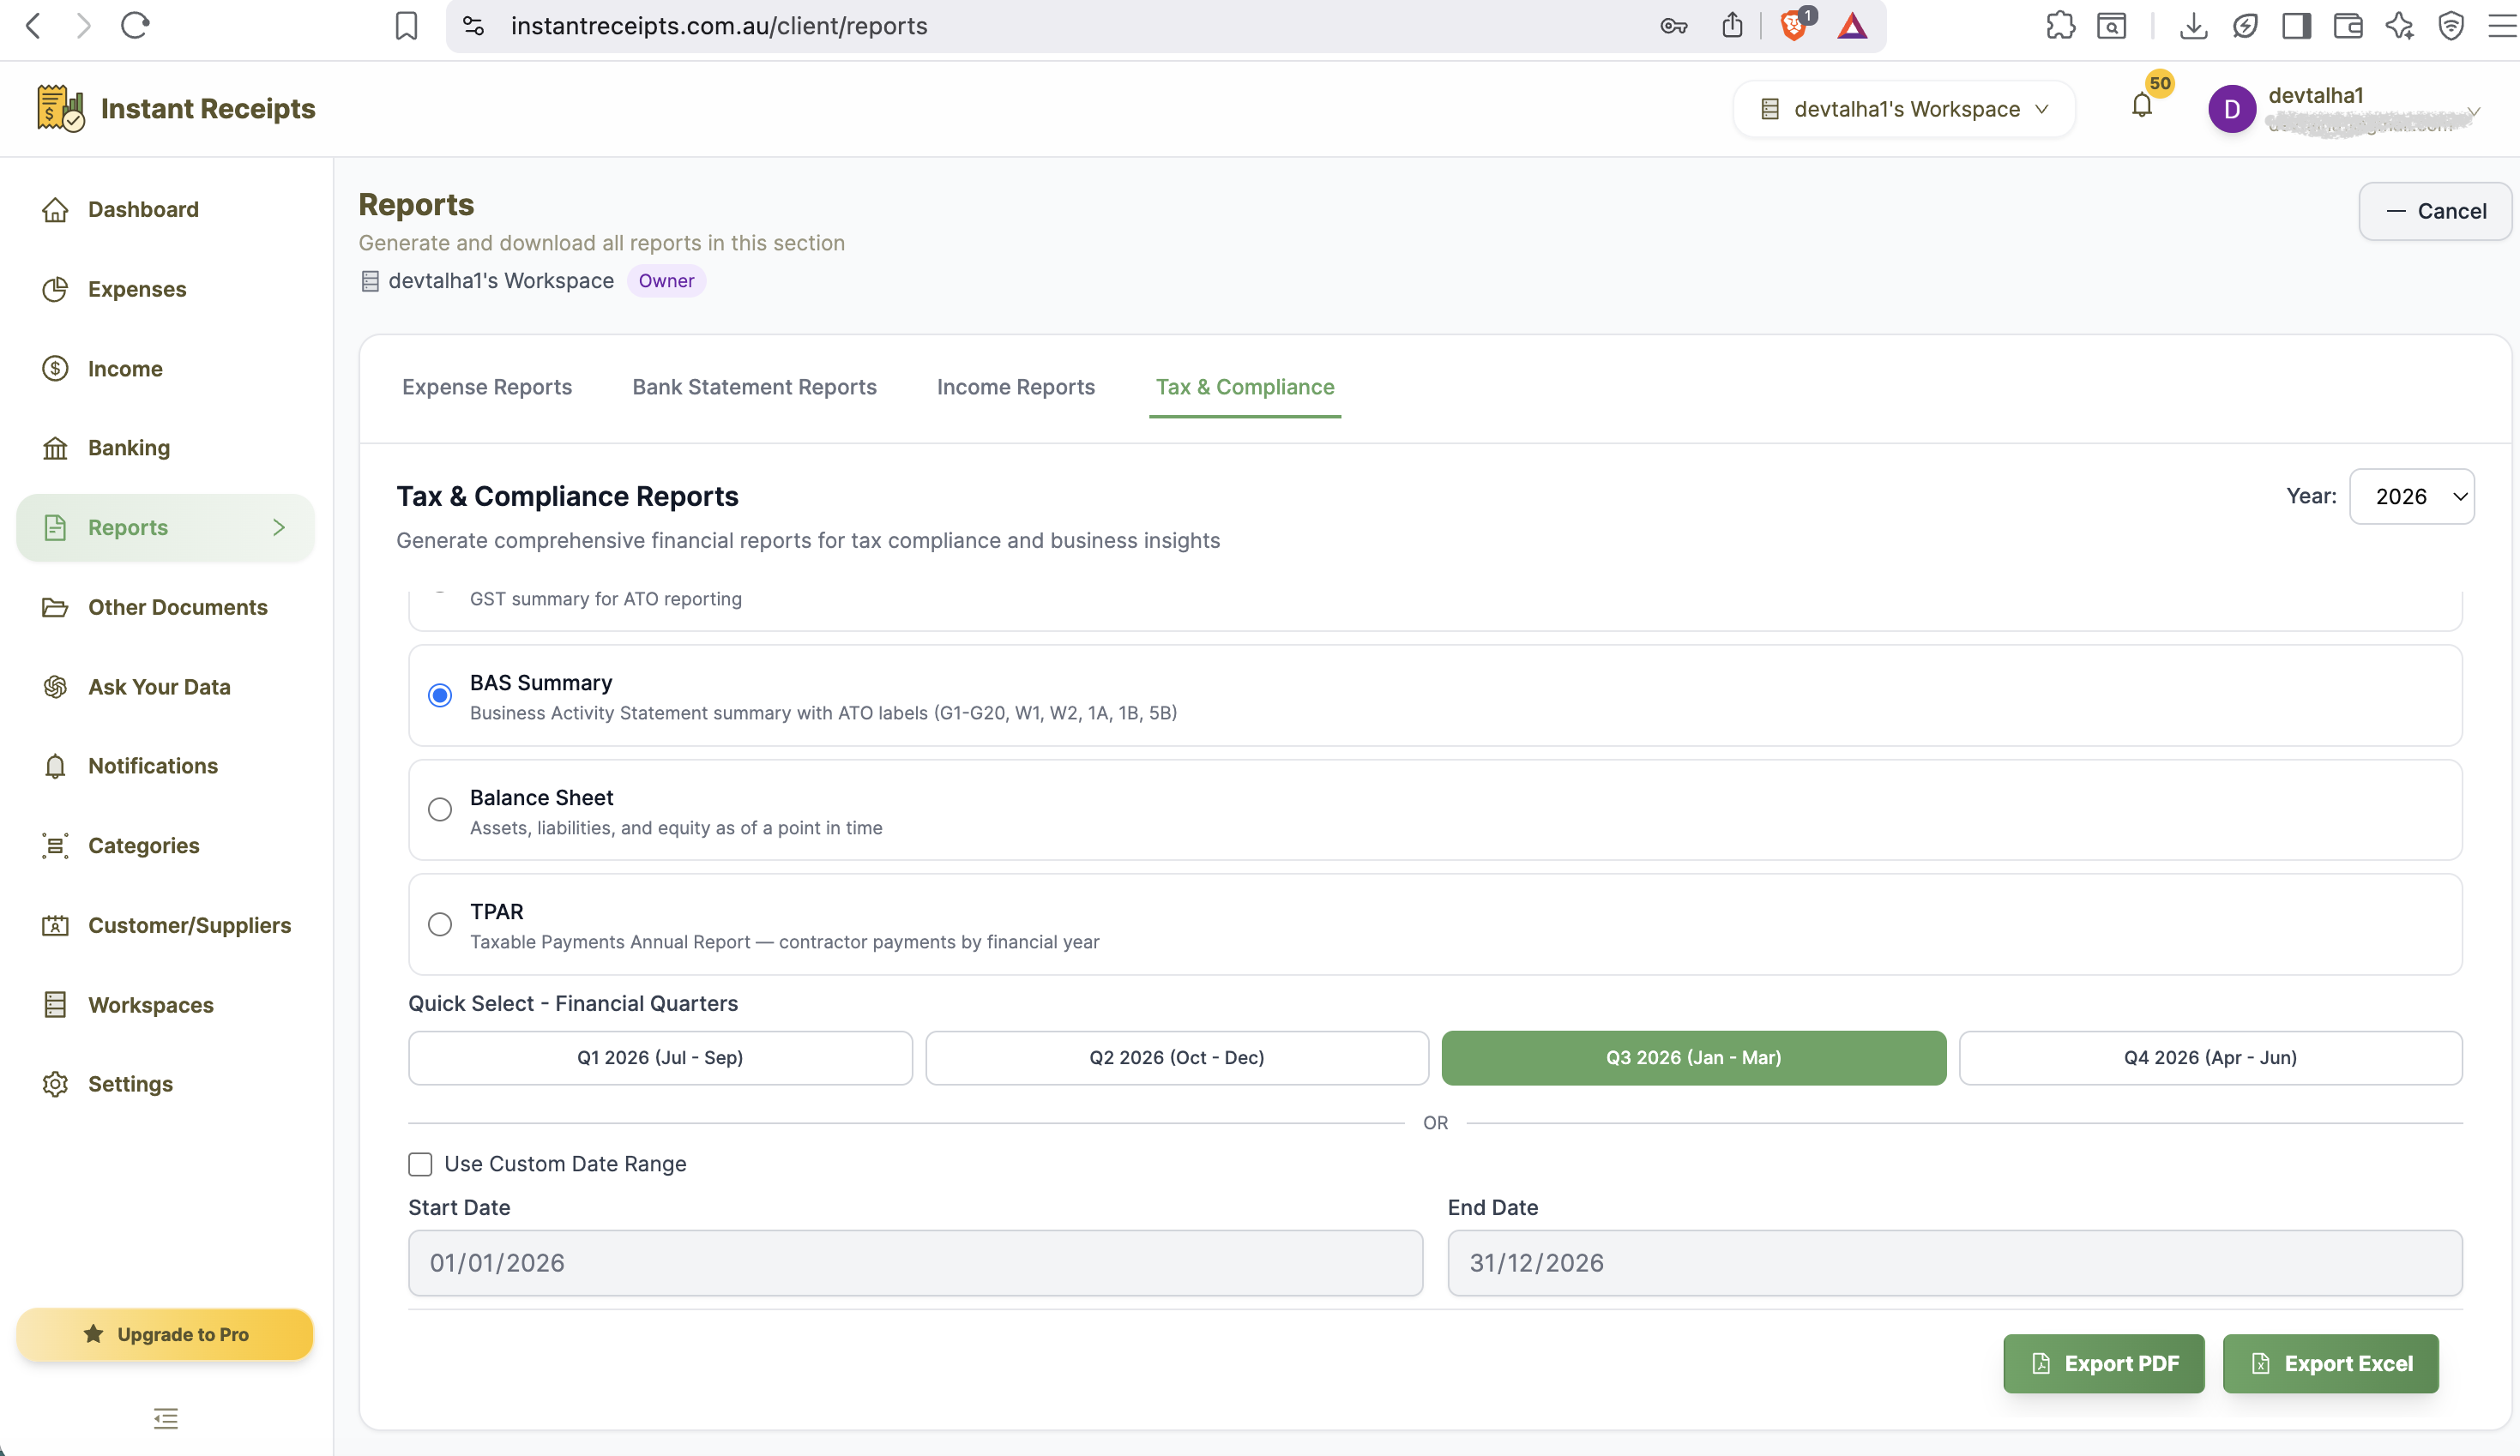This screenshot has width=2520, height=1456.
Task: Click the Owner role badge
Action: 666,281
